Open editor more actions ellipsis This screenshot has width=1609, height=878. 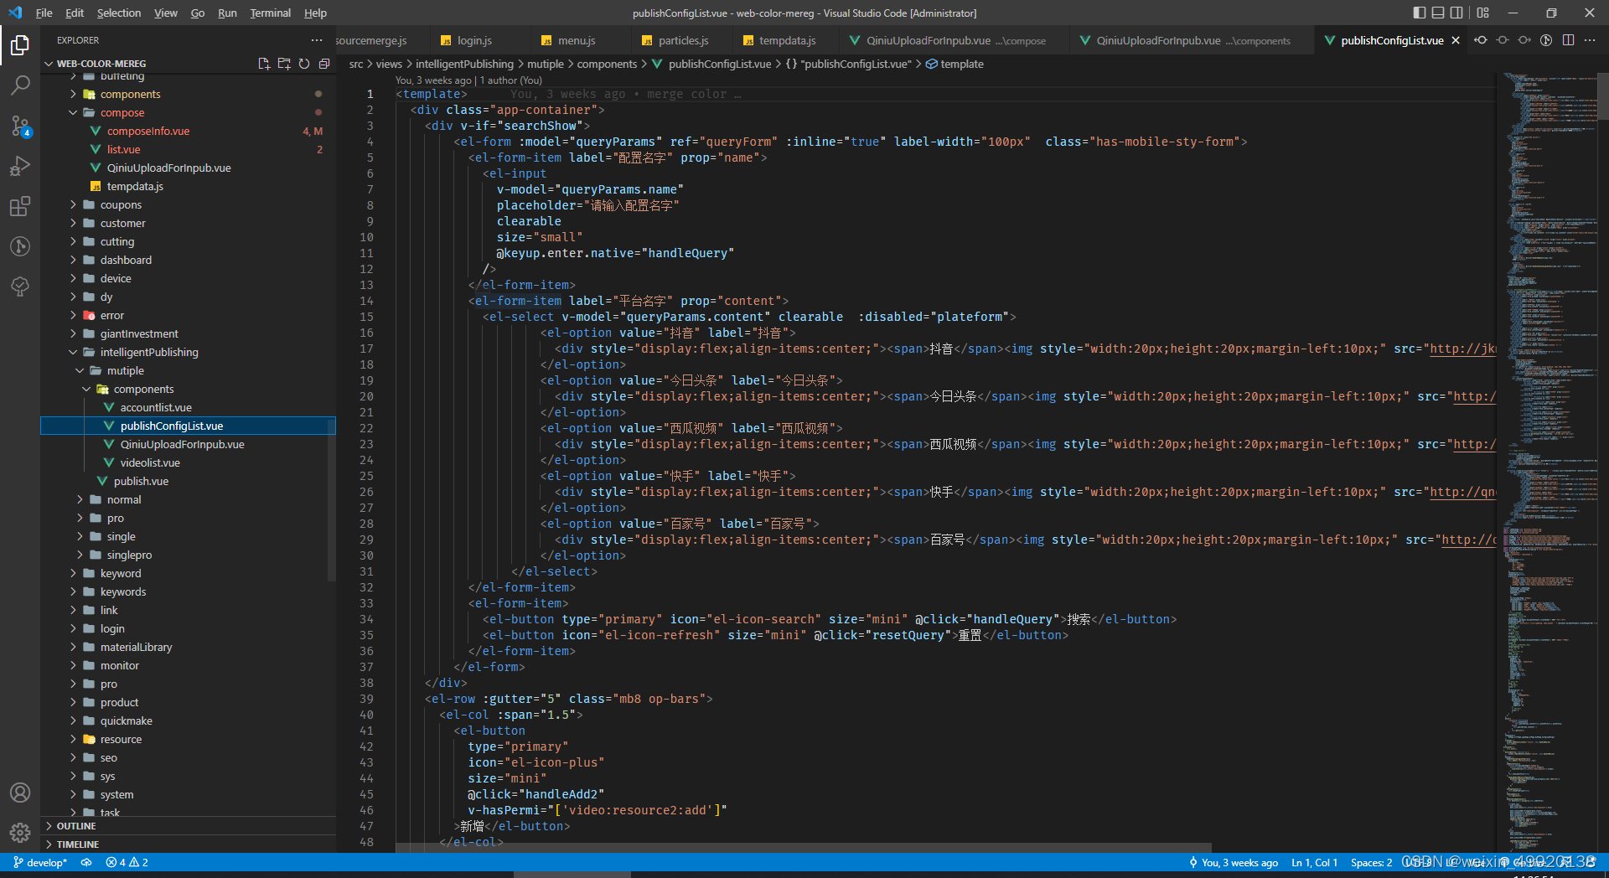(x=1590, y=40)
